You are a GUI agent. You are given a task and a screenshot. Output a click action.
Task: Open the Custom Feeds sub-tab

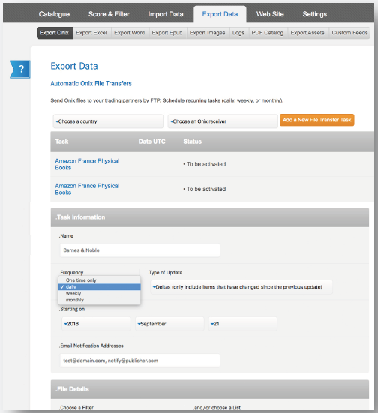point(349,33)
